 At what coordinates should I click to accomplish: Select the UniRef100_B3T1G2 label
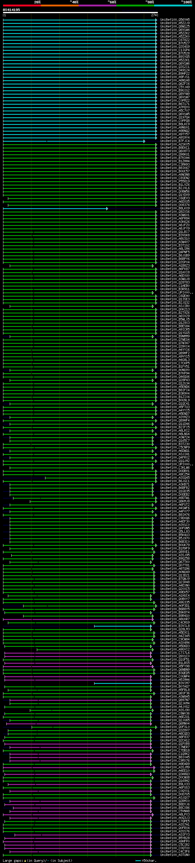(x=175, y=245)
